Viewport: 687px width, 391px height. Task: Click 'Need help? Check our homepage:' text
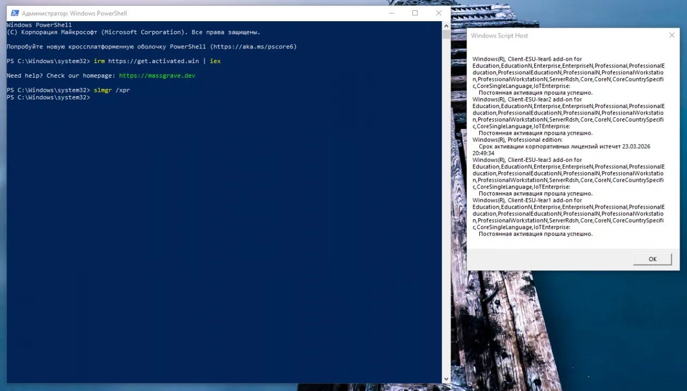coord(61,75)
